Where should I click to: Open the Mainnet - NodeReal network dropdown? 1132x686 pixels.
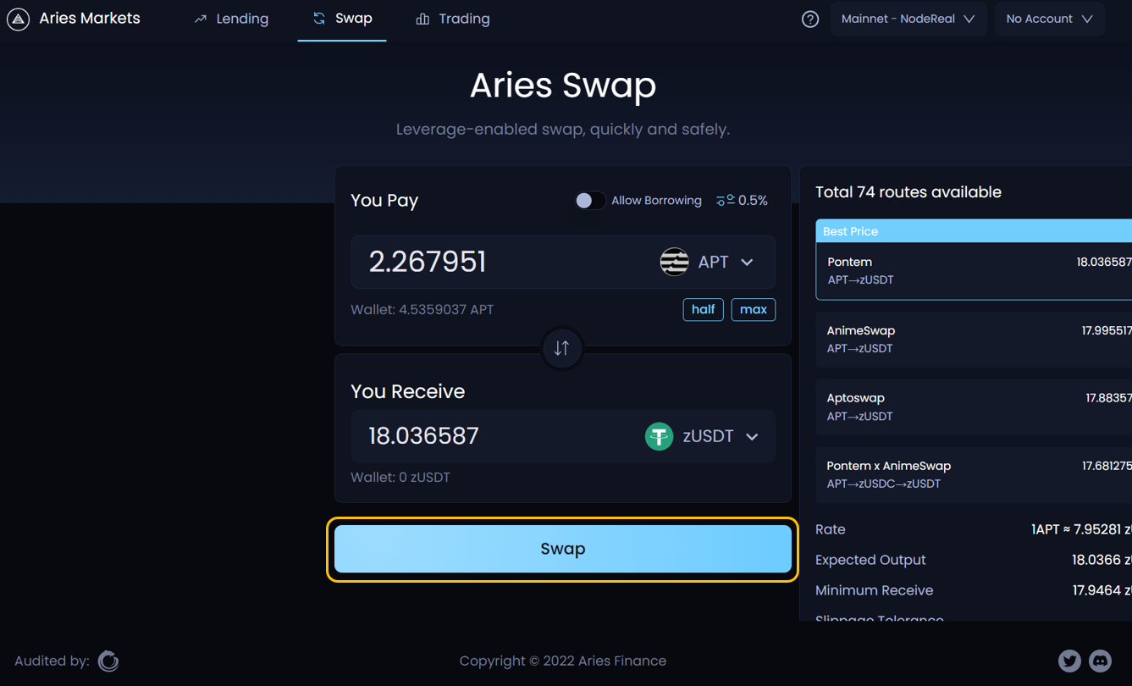pyautogui.click(x=908, y=19)
